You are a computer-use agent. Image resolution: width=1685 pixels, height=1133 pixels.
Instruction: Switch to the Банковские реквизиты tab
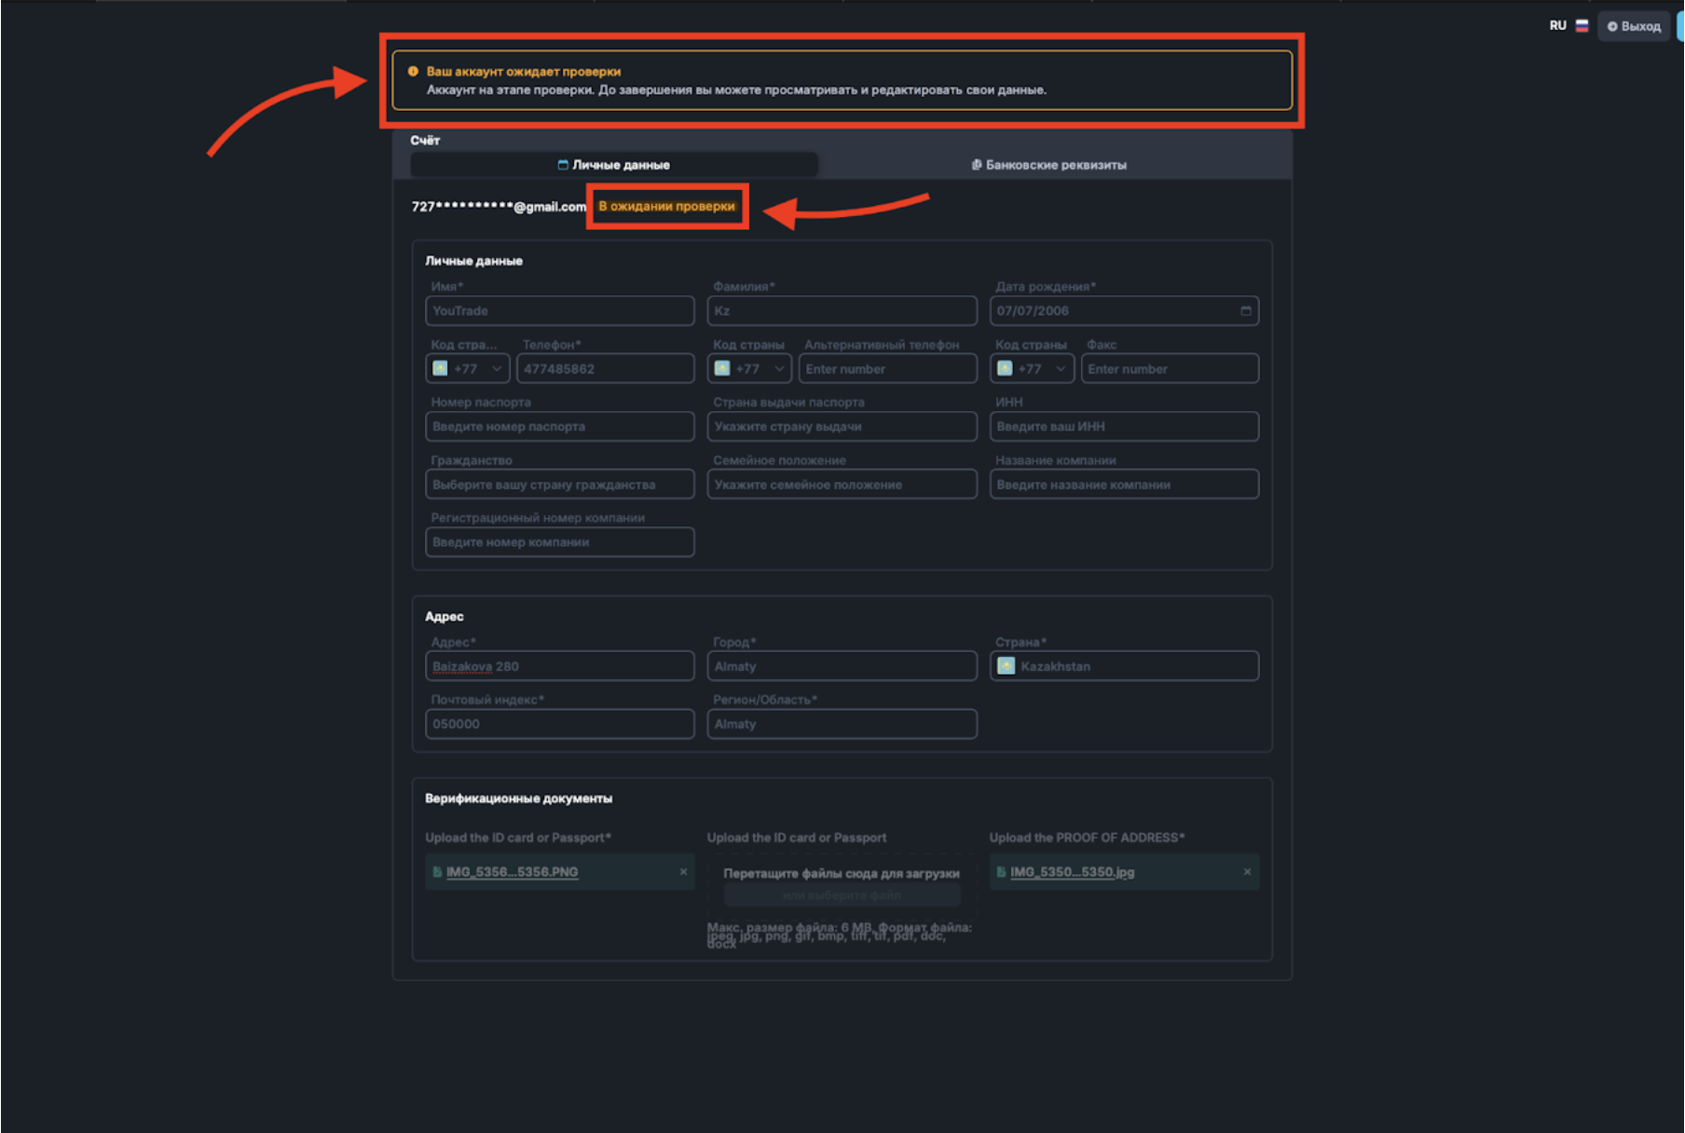point(1048,164)
